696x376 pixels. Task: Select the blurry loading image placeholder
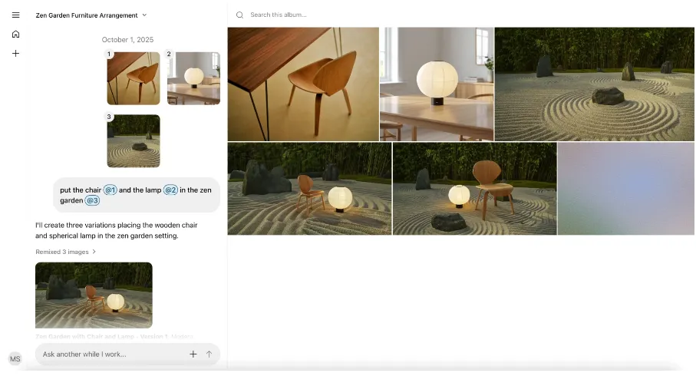click(x=625, y=189)
